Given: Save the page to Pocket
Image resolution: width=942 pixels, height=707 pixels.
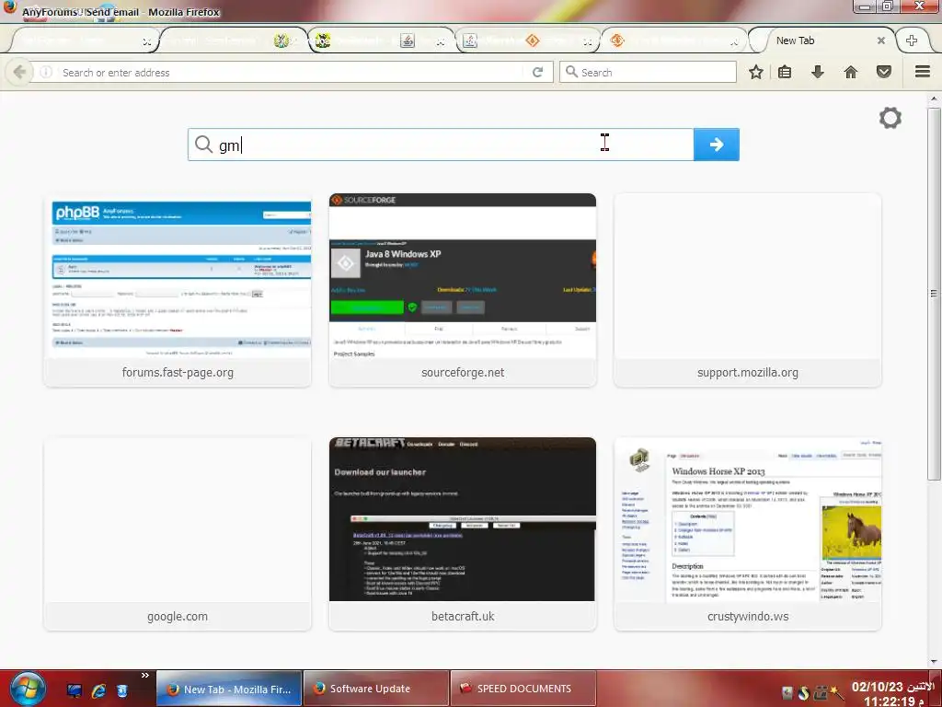Looking at the screenshot, I should pyautogui.click(x=884, y=72).
